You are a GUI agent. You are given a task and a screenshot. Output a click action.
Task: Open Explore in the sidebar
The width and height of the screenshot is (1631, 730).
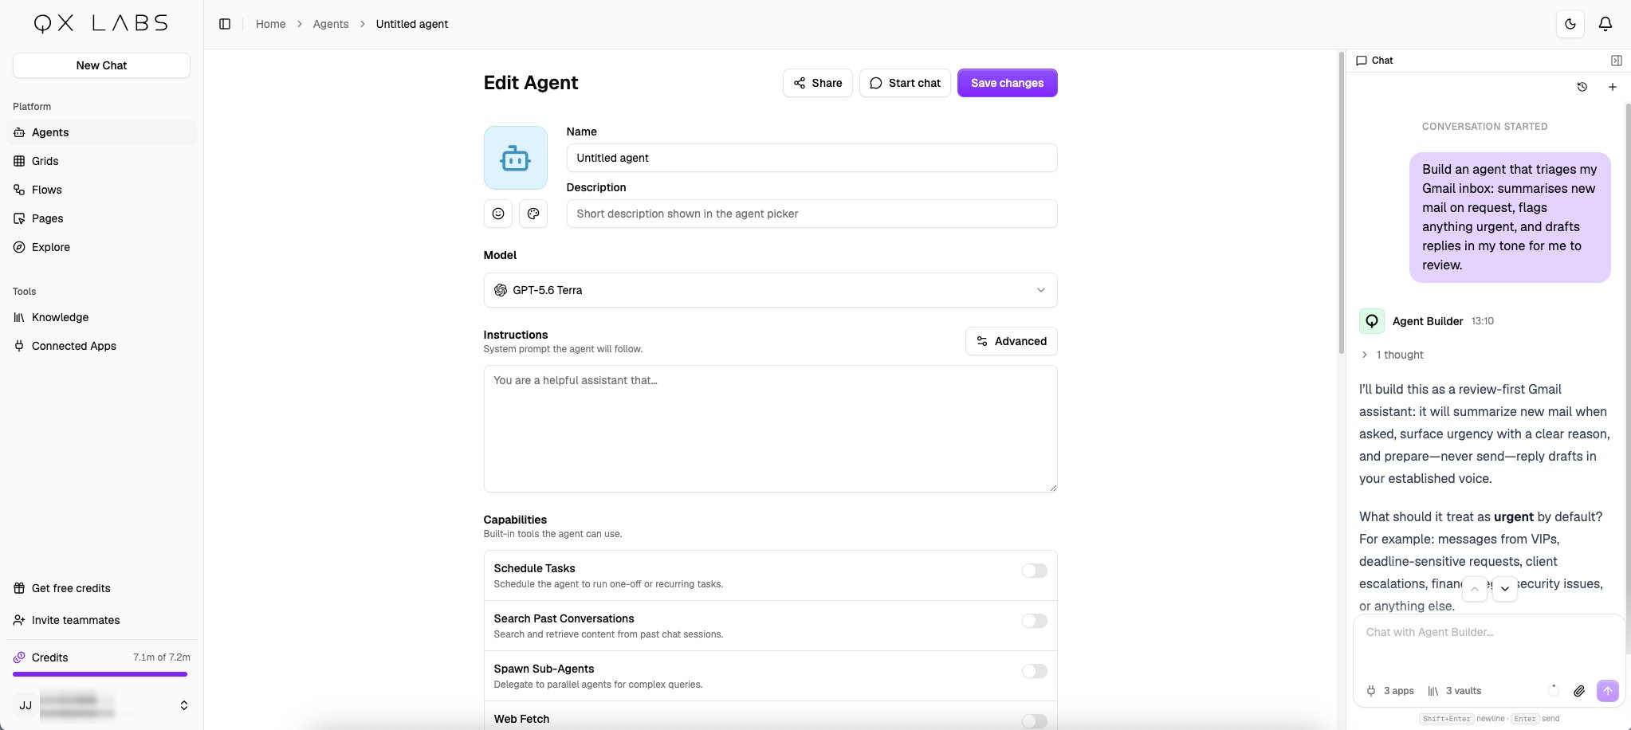click(101, 247)
